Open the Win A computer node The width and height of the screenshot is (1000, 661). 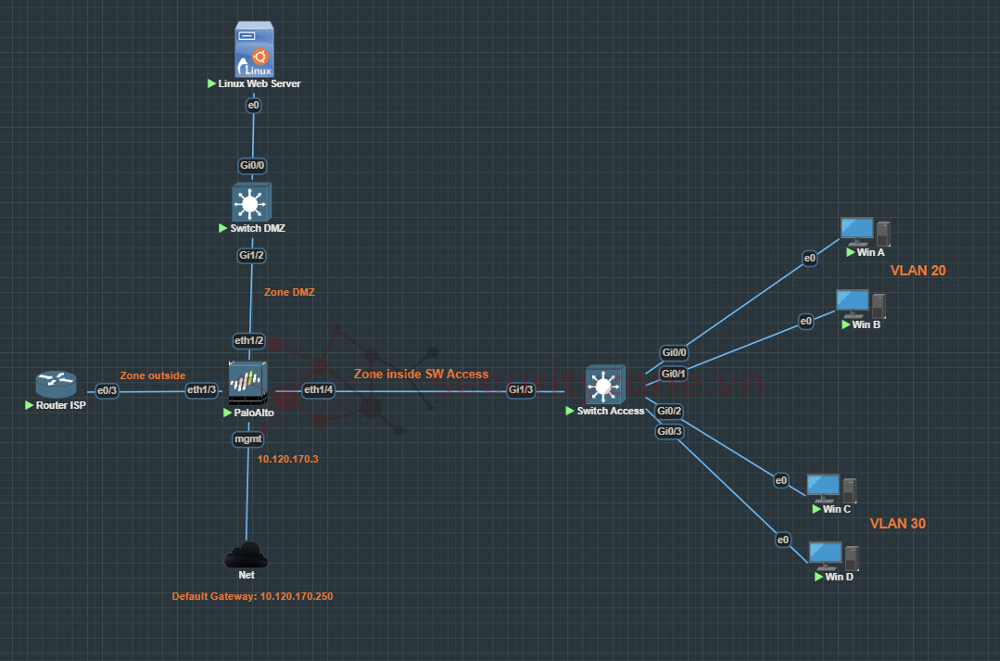pos(865,231)
